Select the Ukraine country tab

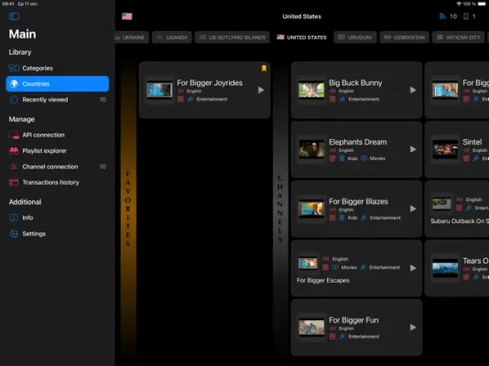coord(132,38)
